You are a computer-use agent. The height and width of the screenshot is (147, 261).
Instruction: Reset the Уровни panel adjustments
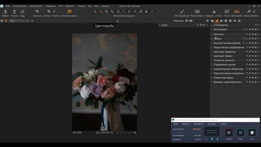(x=252, y=39)
